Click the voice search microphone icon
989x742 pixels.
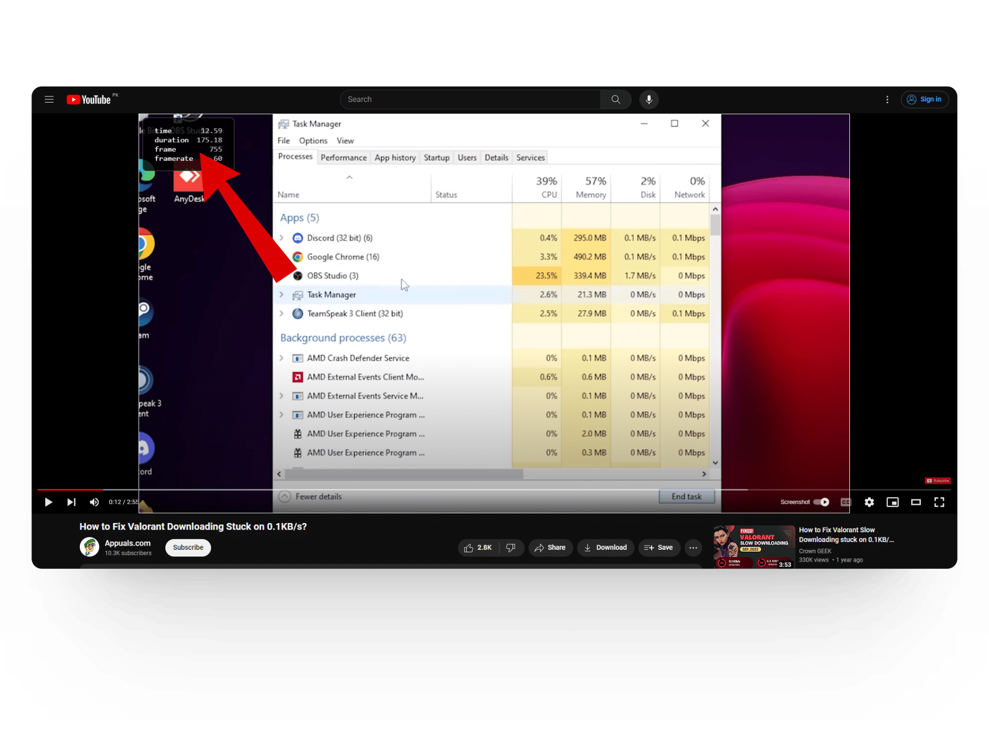[649, 99]
